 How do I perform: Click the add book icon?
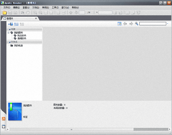pos(11,24)
